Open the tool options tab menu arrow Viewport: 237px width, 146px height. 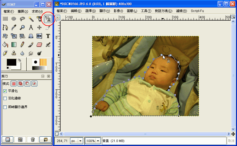43,76
